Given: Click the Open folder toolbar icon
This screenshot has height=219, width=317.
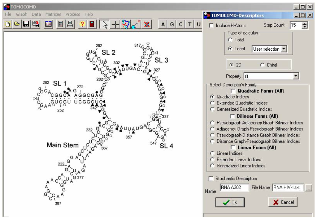Looking at the screenshot, I should [17, 24].
